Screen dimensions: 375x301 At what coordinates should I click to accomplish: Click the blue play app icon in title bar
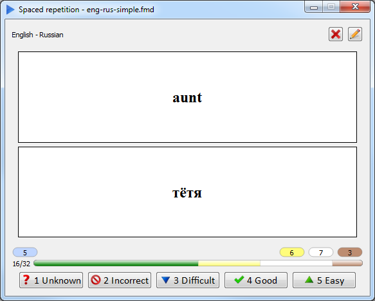click(x=10, y=10)
